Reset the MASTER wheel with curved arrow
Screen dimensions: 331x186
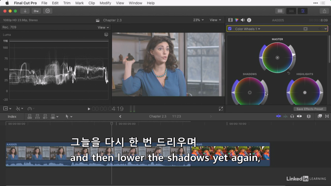[289, 73]
